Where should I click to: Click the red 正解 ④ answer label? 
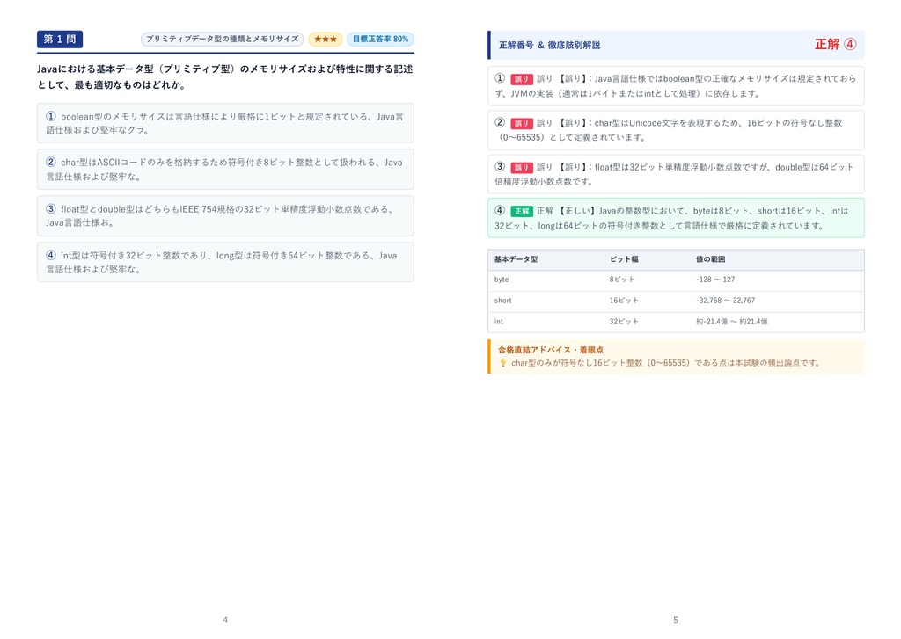click(x=836, y=44)
